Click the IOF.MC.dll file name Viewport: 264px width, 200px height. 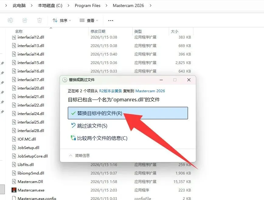pyautogui.click(x=27, y=139)
